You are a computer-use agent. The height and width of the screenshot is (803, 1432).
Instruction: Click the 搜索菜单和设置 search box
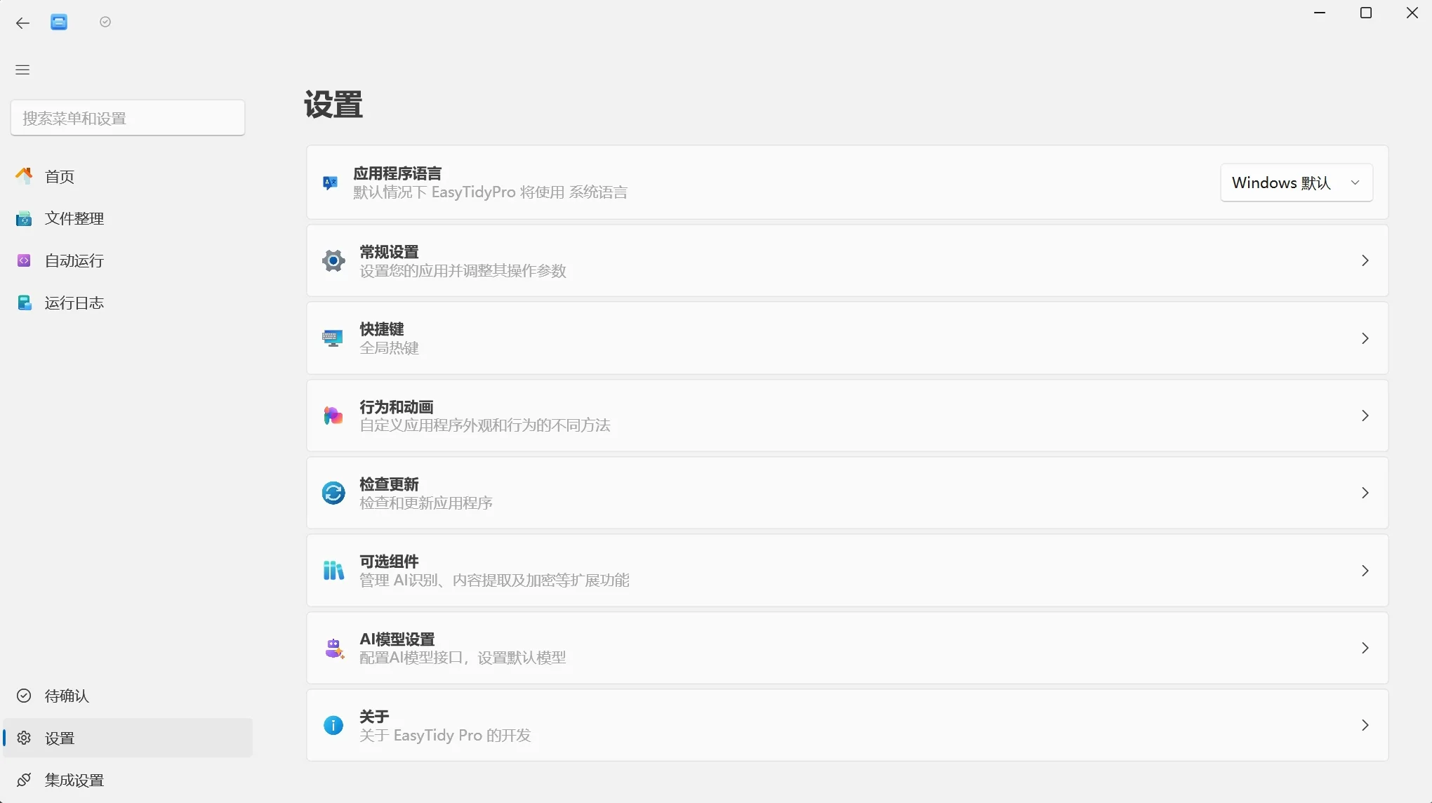pos(128,118)
